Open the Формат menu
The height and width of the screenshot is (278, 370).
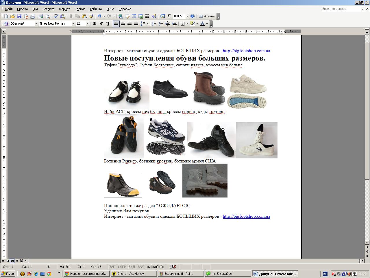pos(64,9)
